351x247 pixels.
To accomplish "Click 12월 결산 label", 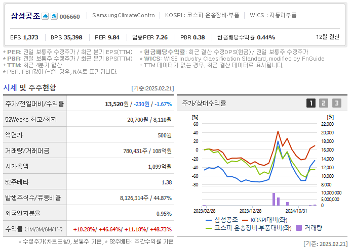I will (x=328, y=37).
